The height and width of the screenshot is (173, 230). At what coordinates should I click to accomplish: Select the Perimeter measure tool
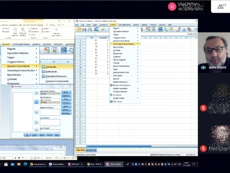click(34, 32)
